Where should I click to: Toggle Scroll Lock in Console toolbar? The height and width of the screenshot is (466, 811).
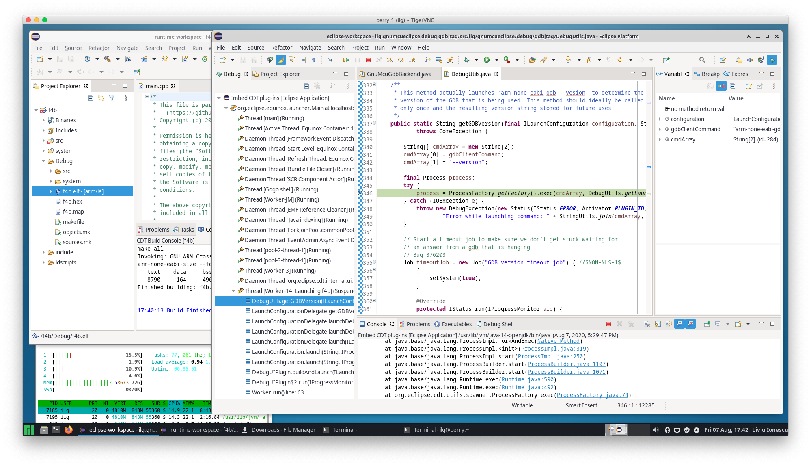tap(658, 324)
